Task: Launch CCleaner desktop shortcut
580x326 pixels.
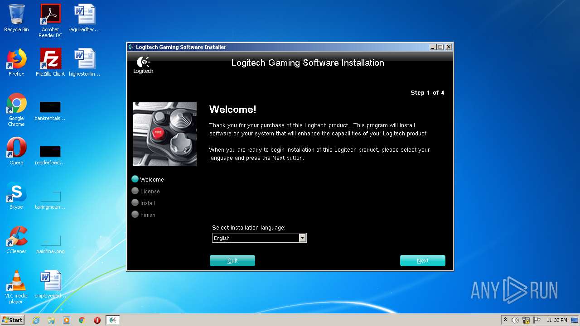Action: pyautogui.click(x=16, y=240)
